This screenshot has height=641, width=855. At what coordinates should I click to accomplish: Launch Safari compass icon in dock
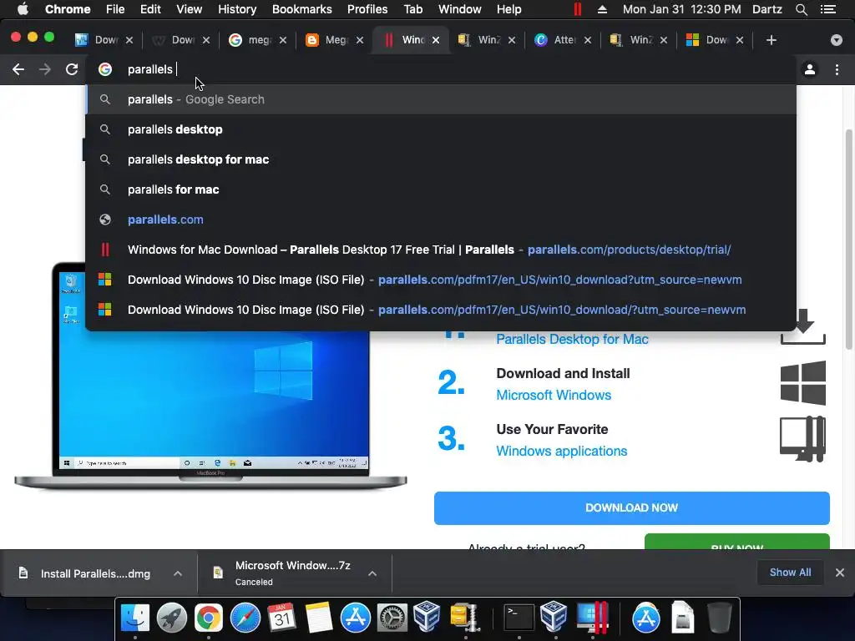click(245, 618)
